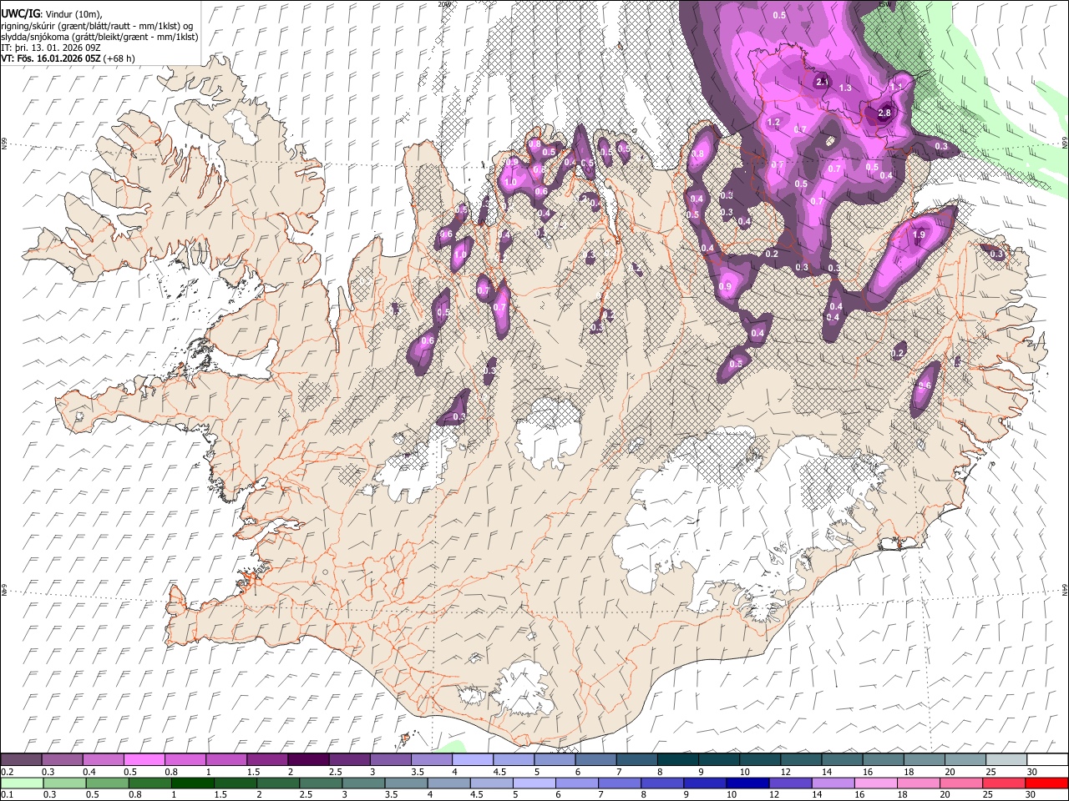
Task: Click the '4.5' label under the rain scale
Action: pyautogui.click(x=477, y=795)
